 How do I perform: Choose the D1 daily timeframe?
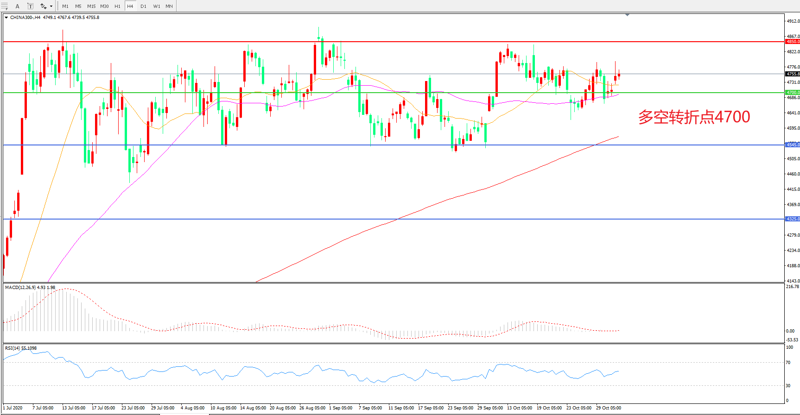pyautogui.click(x=143, y=6)
